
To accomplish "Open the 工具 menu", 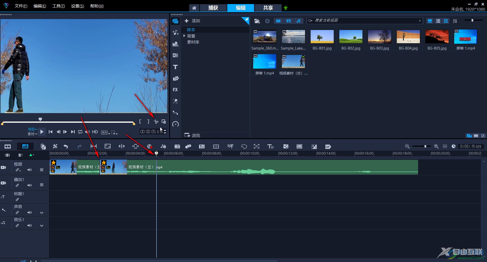I will (58, 6).
